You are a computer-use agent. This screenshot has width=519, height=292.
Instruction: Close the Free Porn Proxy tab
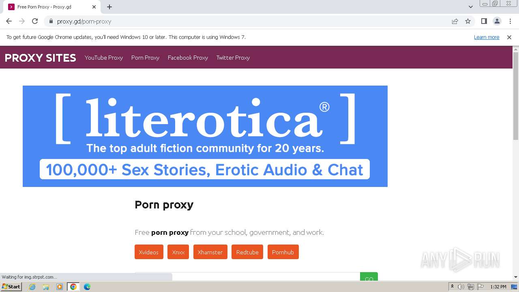pos(94,7)
